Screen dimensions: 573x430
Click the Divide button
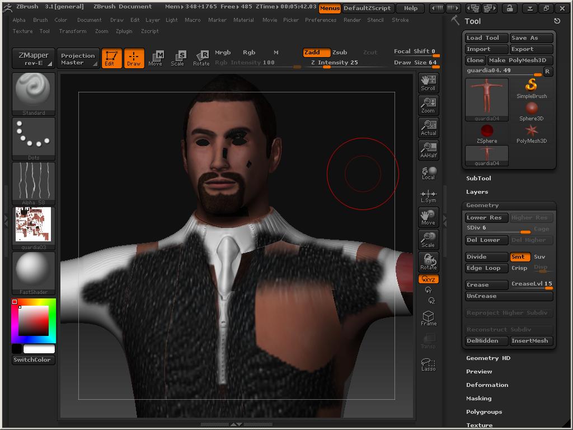[486, 256]
